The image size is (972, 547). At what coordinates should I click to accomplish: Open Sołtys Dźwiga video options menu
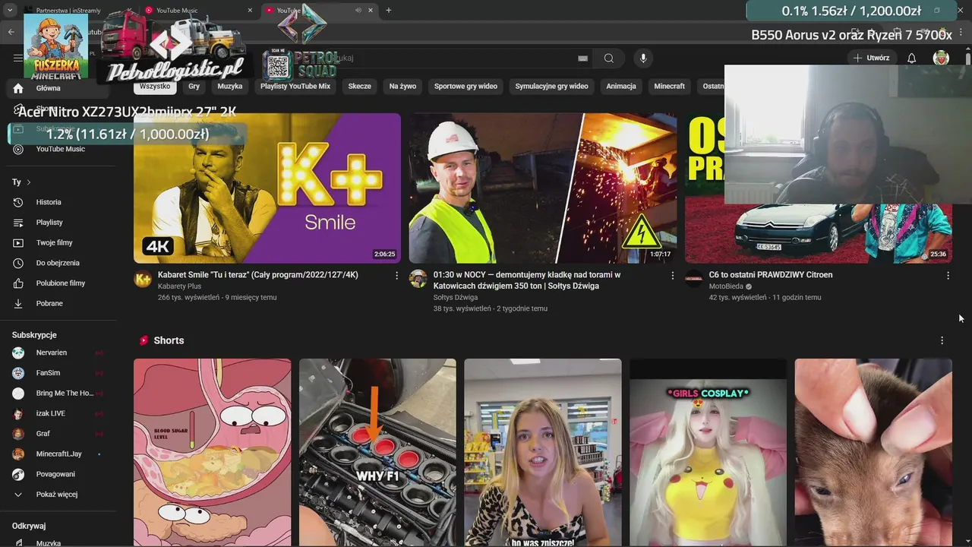pyautogui.click(x=672, y=276)
